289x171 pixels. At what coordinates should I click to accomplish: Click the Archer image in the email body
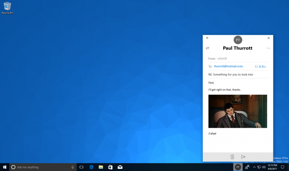click(238, 111)
